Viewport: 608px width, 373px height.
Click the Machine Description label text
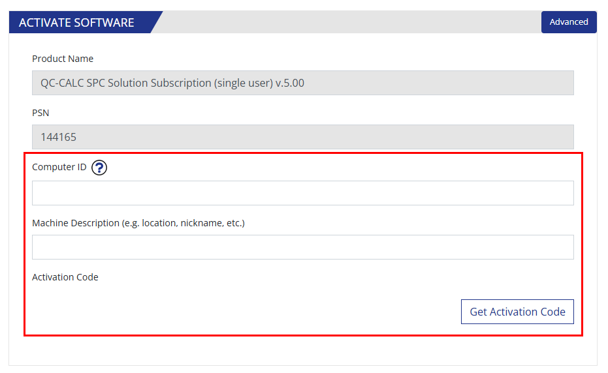click(x=138, y=223)
